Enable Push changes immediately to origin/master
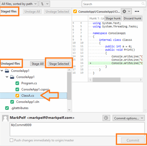Screen dimensions: 147x146 point(11,140)
